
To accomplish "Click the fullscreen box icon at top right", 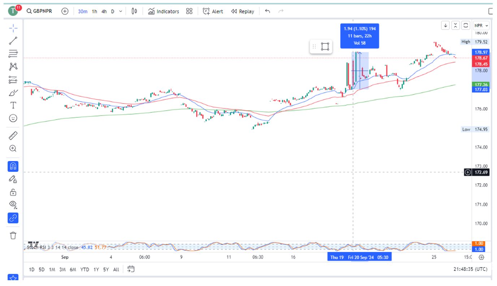I will point(491,11).
